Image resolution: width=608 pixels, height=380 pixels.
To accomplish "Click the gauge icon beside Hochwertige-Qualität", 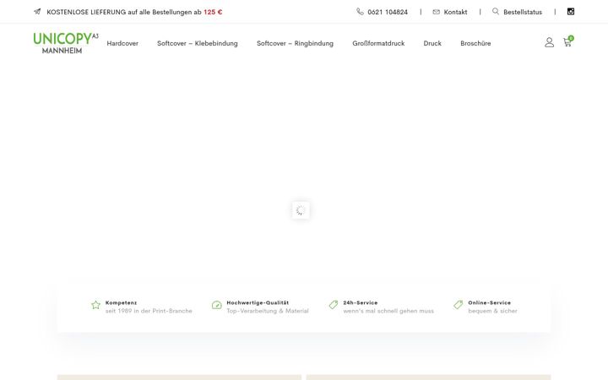I will coord(217,305).
